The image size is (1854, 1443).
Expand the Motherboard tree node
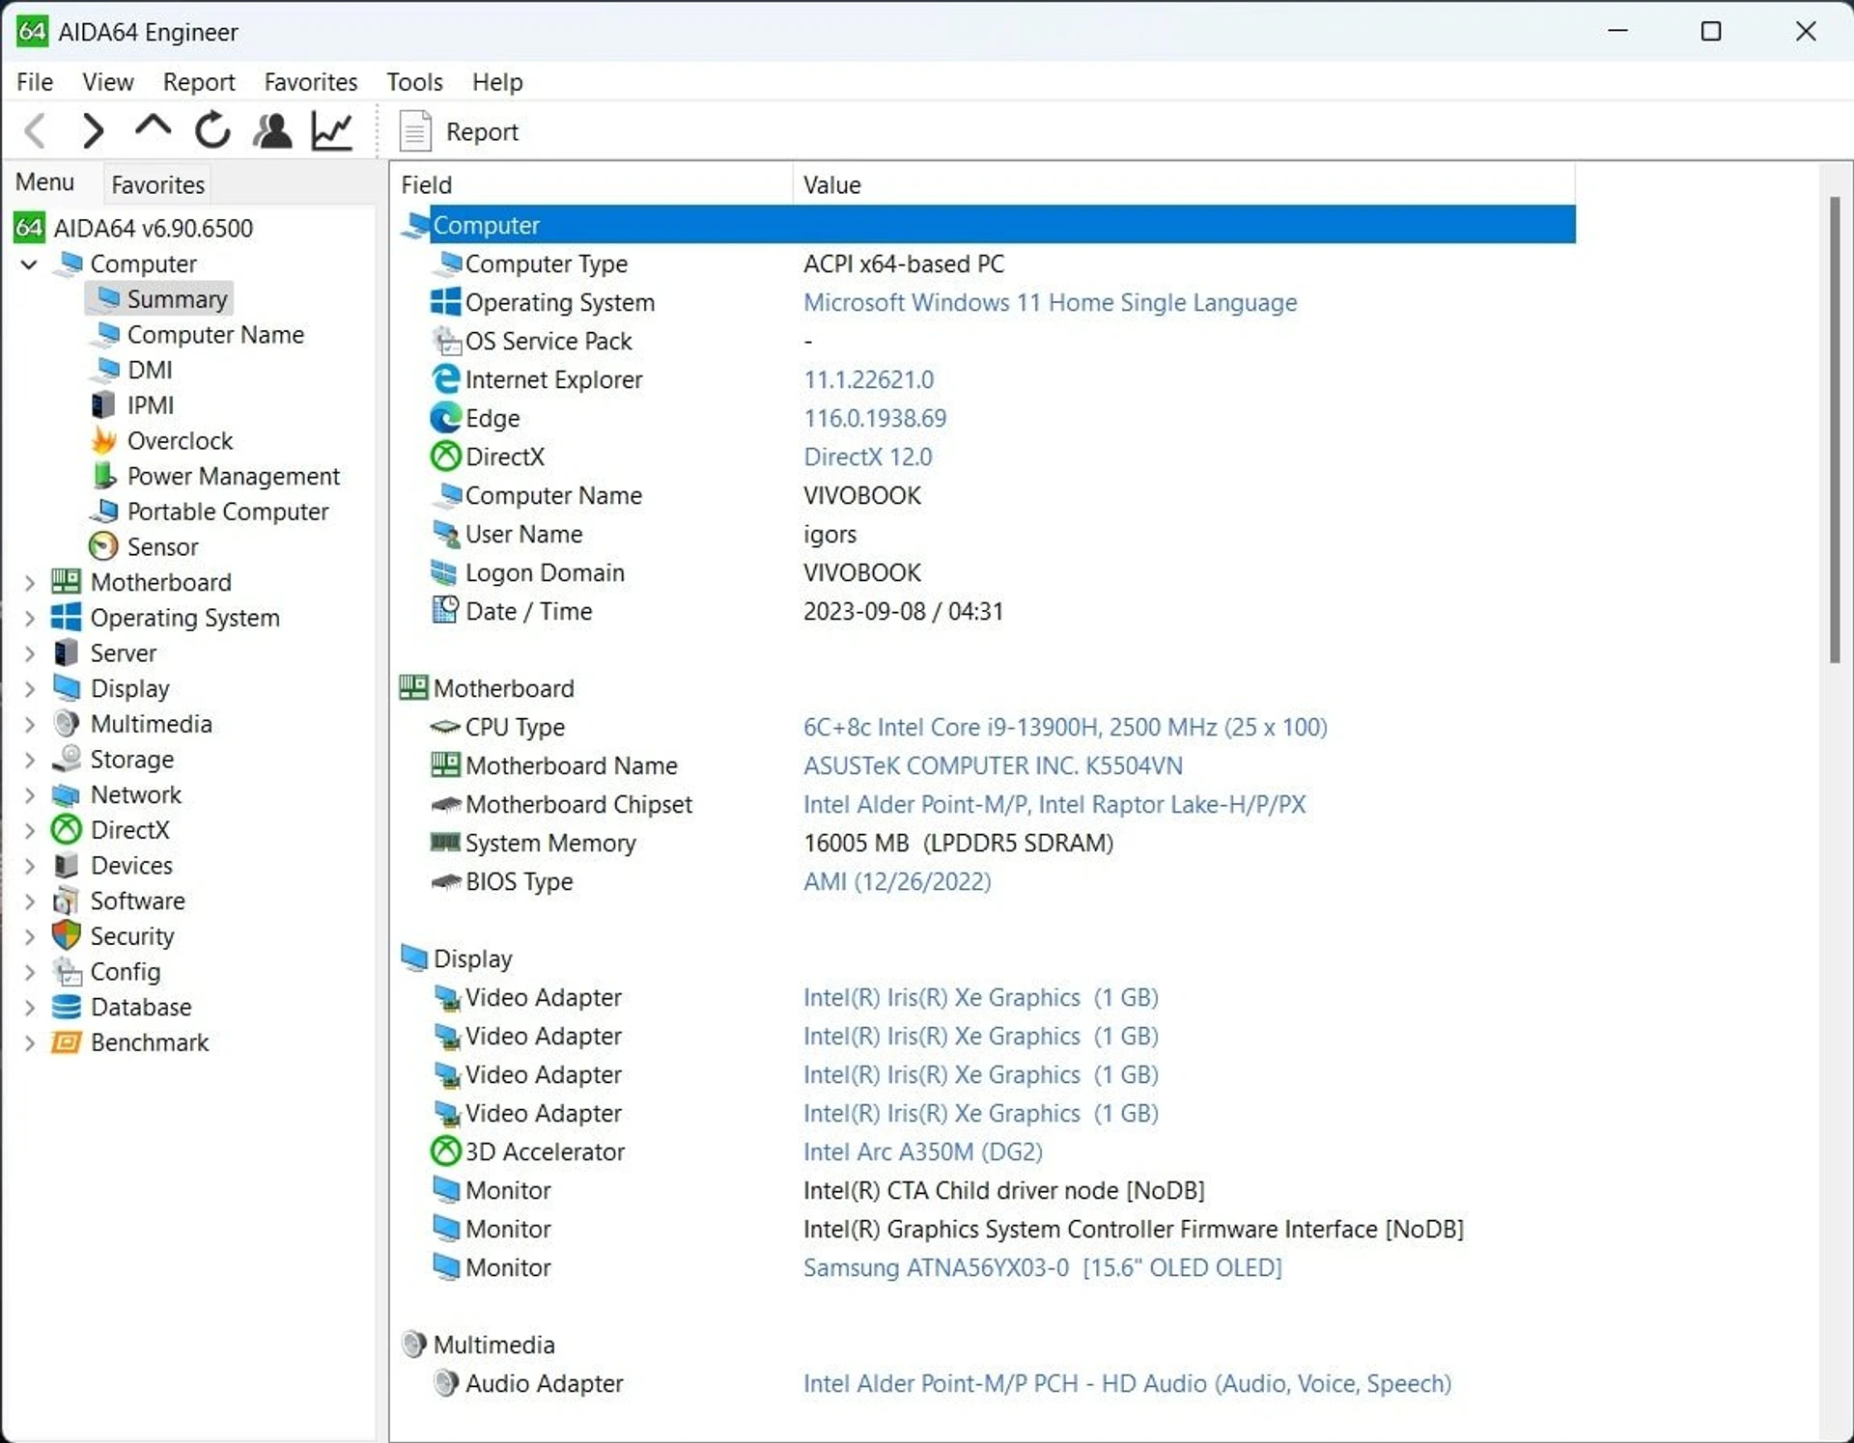29,582
